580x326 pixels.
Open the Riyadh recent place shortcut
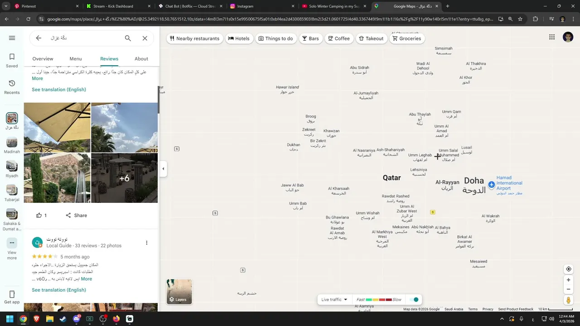(x=12, y=169)
